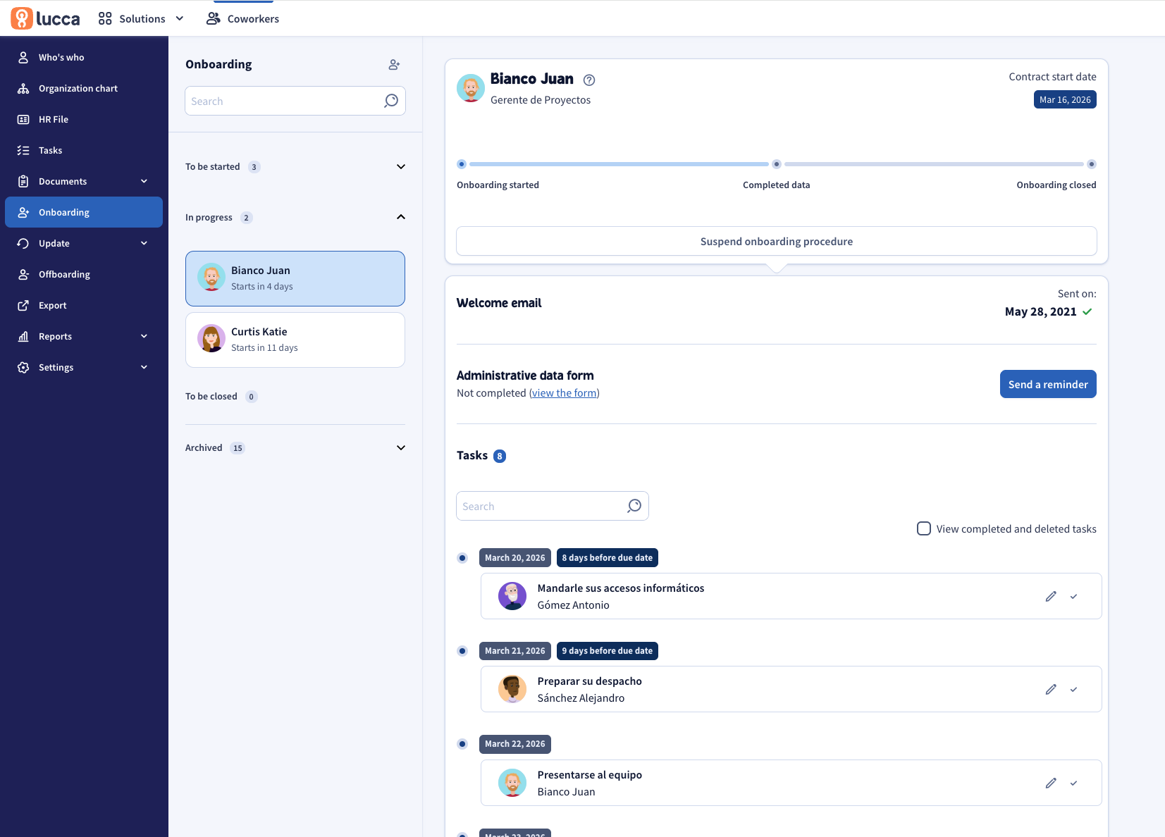
Task: Click the HR File icon
Action: pos(23,119)
